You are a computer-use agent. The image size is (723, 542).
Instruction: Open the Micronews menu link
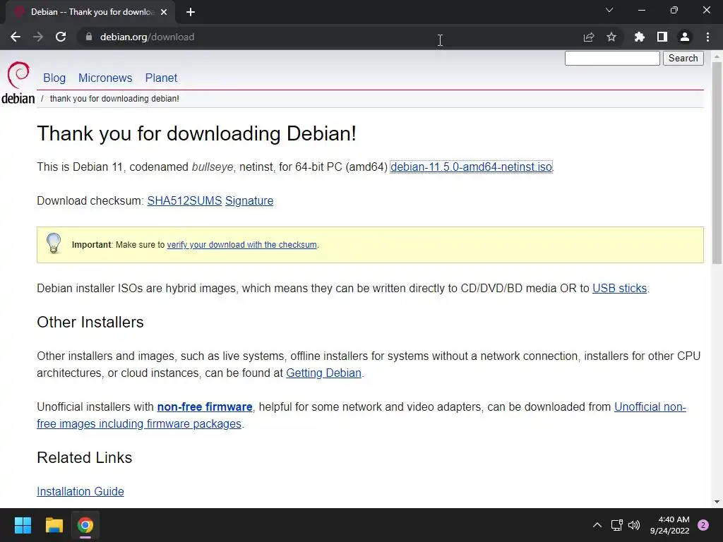pos(105,78)
